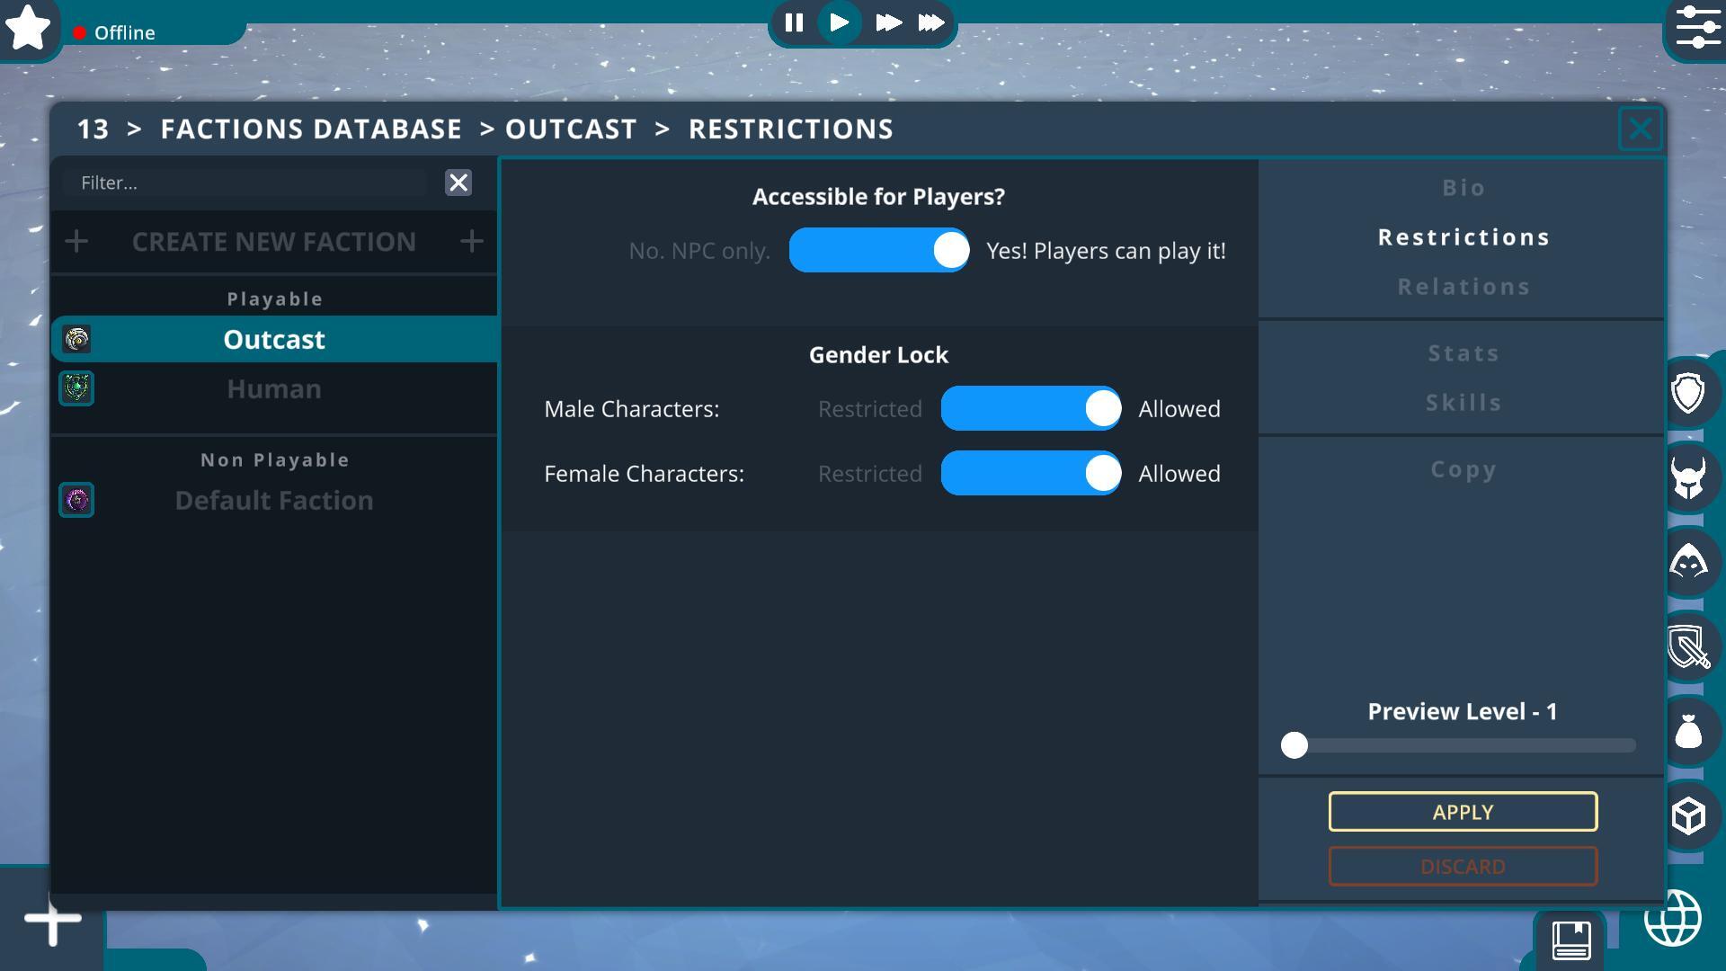Screen dimensions: 1726x971
Task: Switch to the Relations tab
Action: click(1464, 287)
